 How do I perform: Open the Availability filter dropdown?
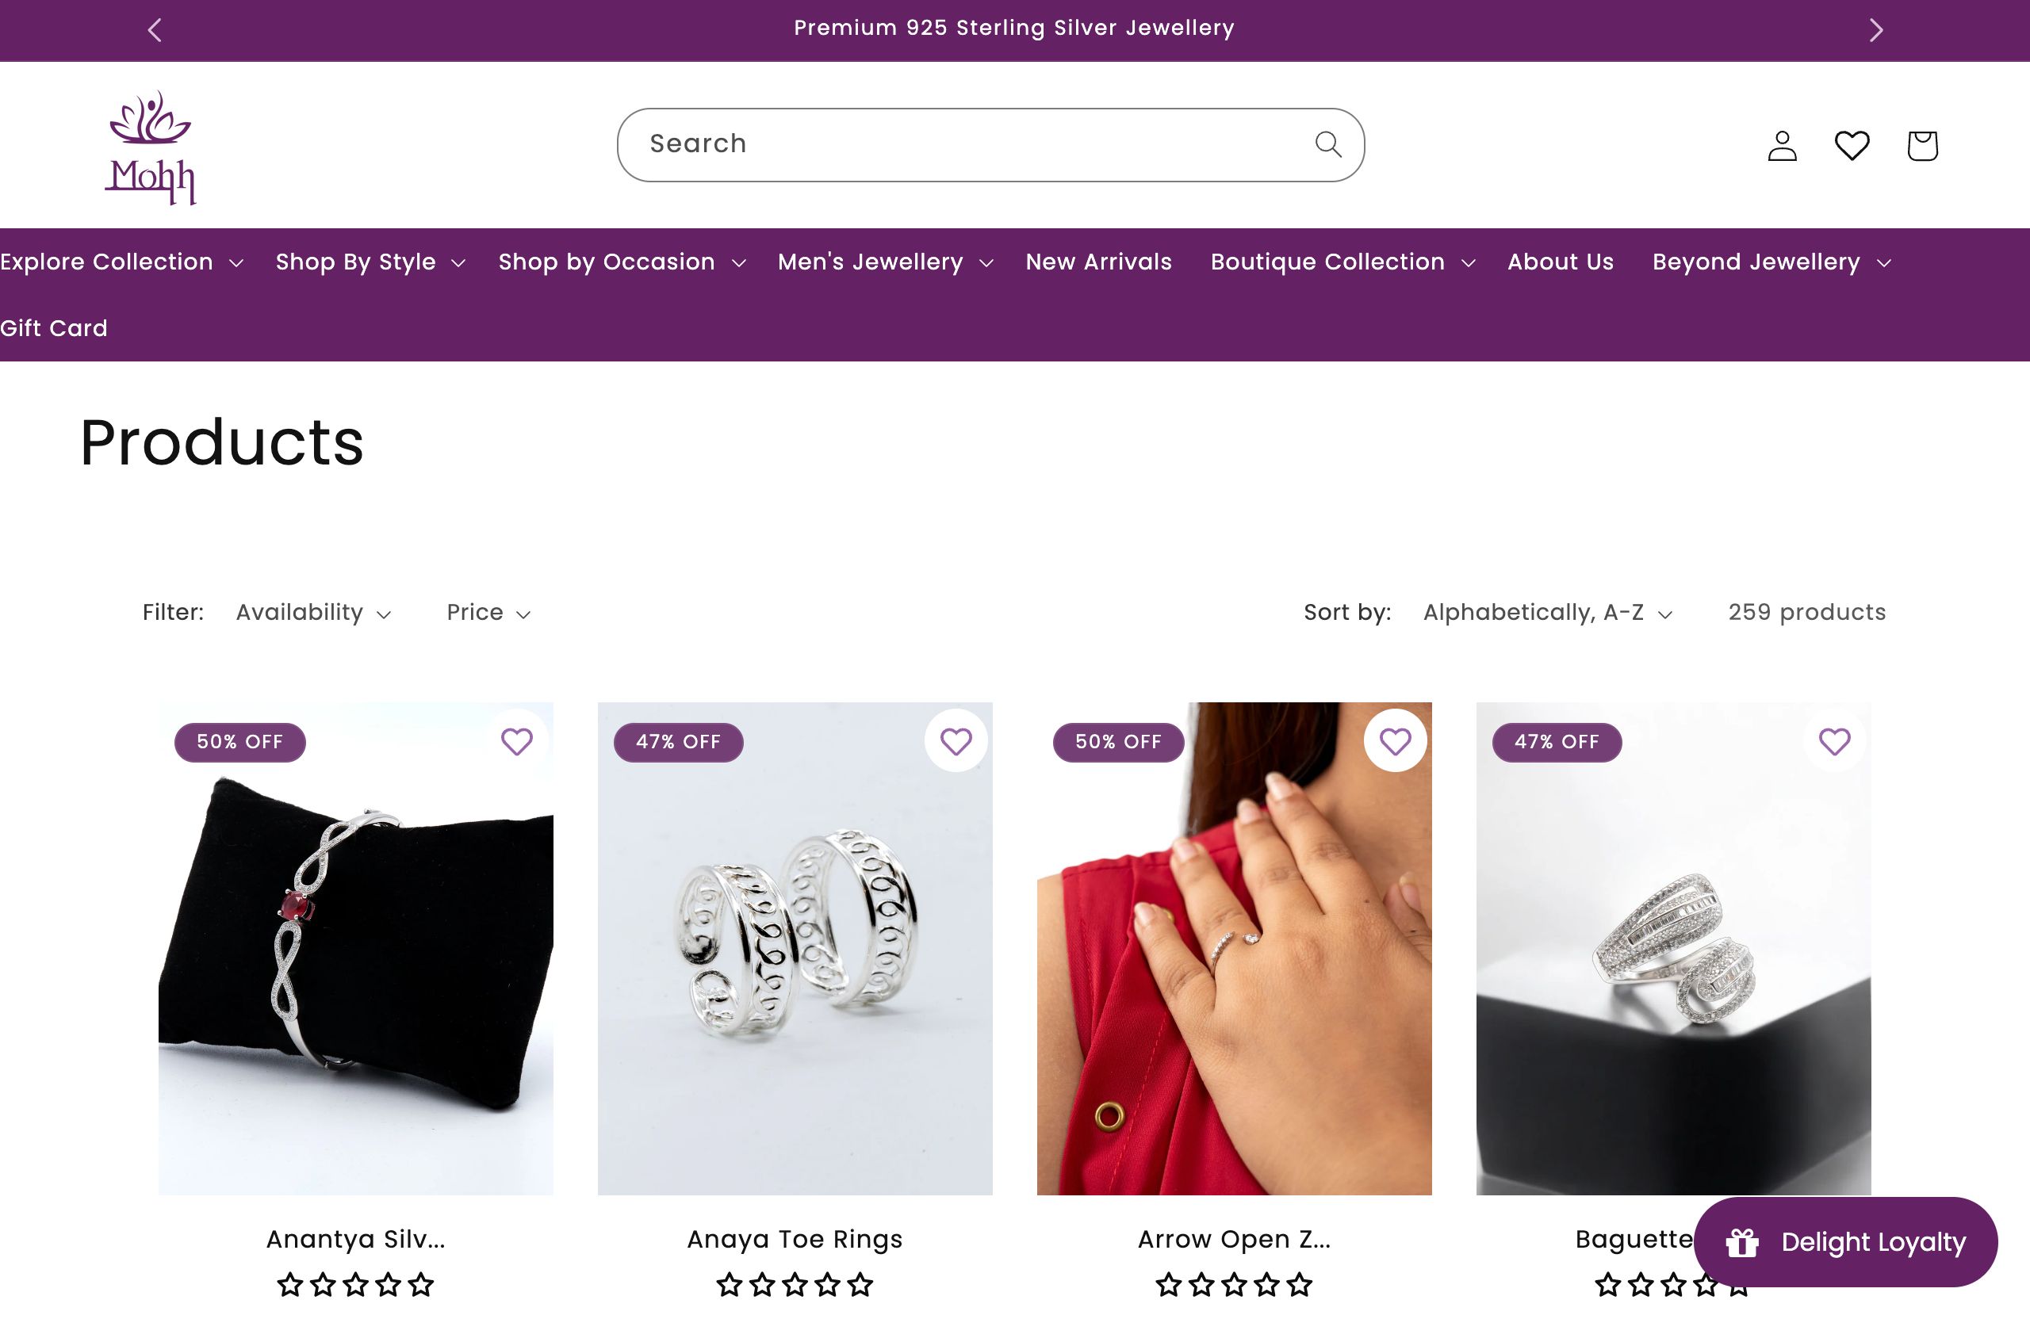pyautogui.click(x=312, y=612)
